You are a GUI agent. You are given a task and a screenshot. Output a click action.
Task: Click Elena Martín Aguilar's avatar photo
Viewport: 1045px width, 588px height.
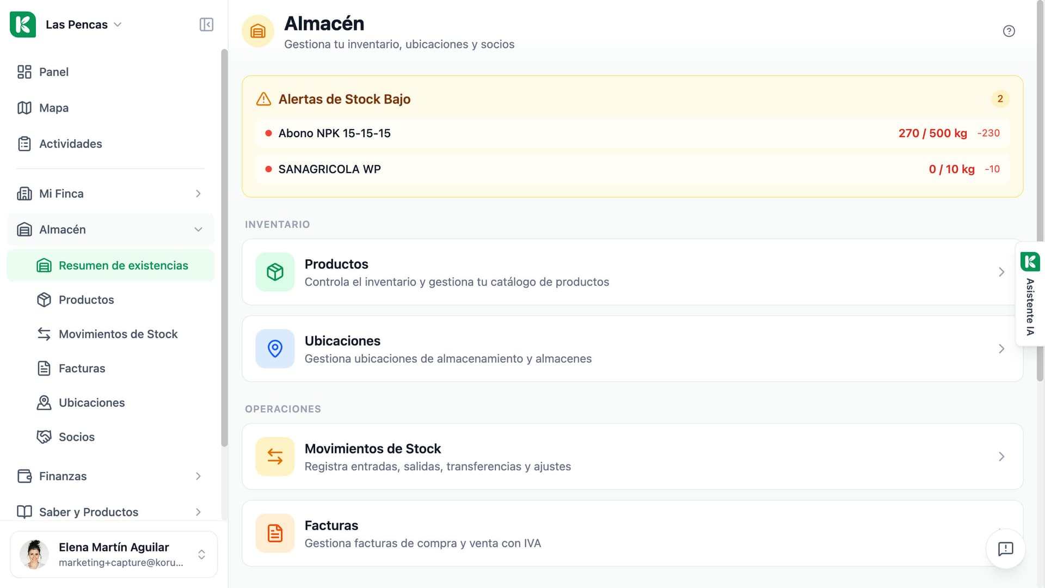point(34,555)
